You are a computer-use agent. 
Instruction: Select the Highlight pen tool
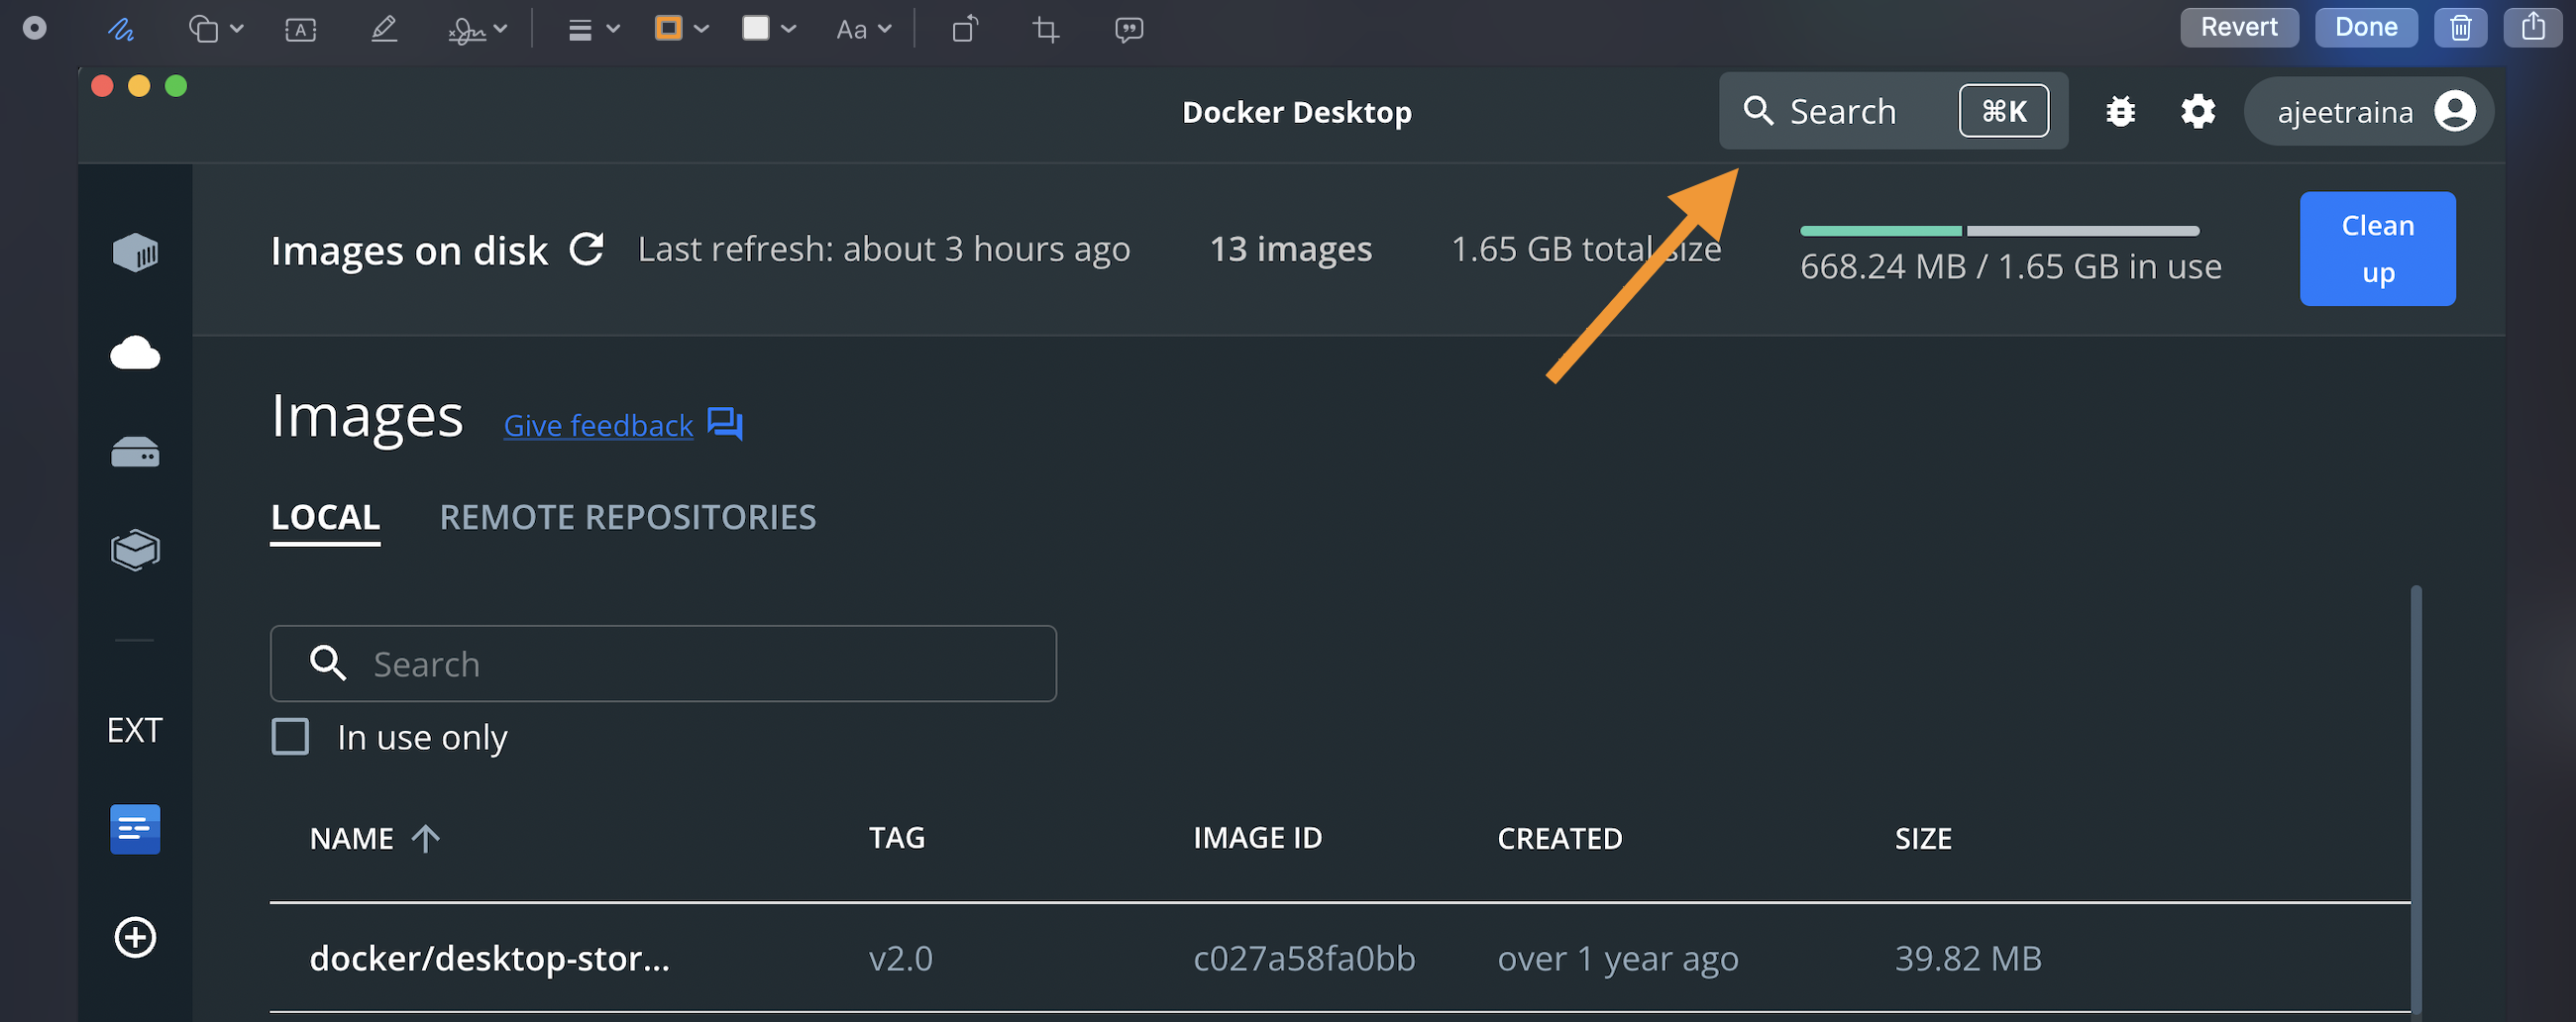384,29
